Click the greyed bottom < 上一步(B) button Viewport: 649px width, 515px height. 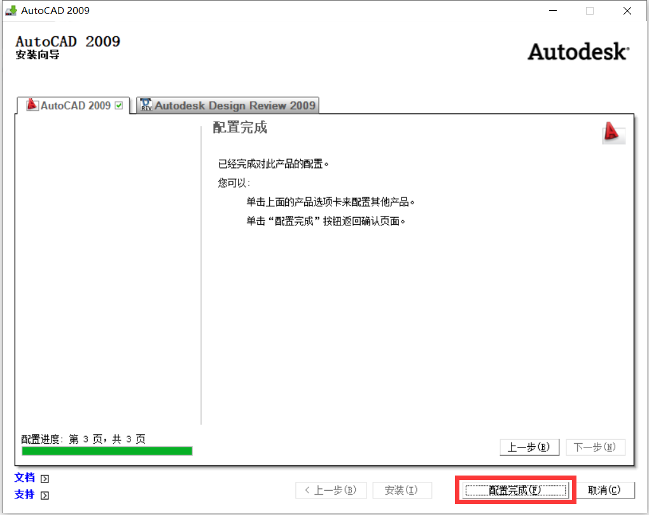331,490
